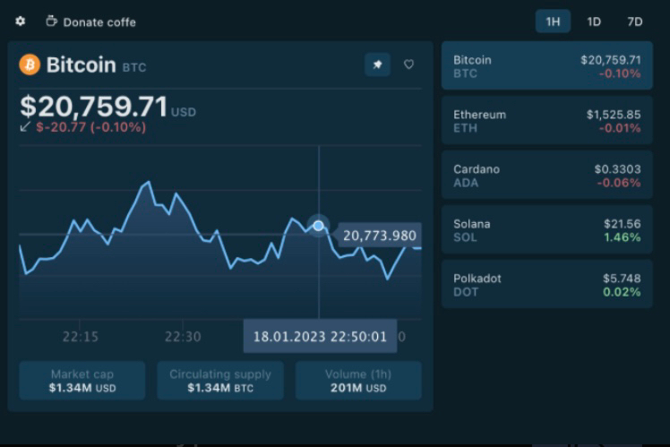Viewport: 670px width, 447px height.
Task: Click the 20,773.980 chart tooltip
Action: pos(380,236)
